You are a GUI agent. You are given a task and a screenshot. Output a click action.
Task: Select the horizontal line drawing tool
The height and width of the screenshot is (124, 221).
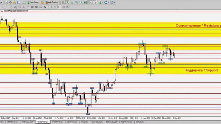(7, 7)
